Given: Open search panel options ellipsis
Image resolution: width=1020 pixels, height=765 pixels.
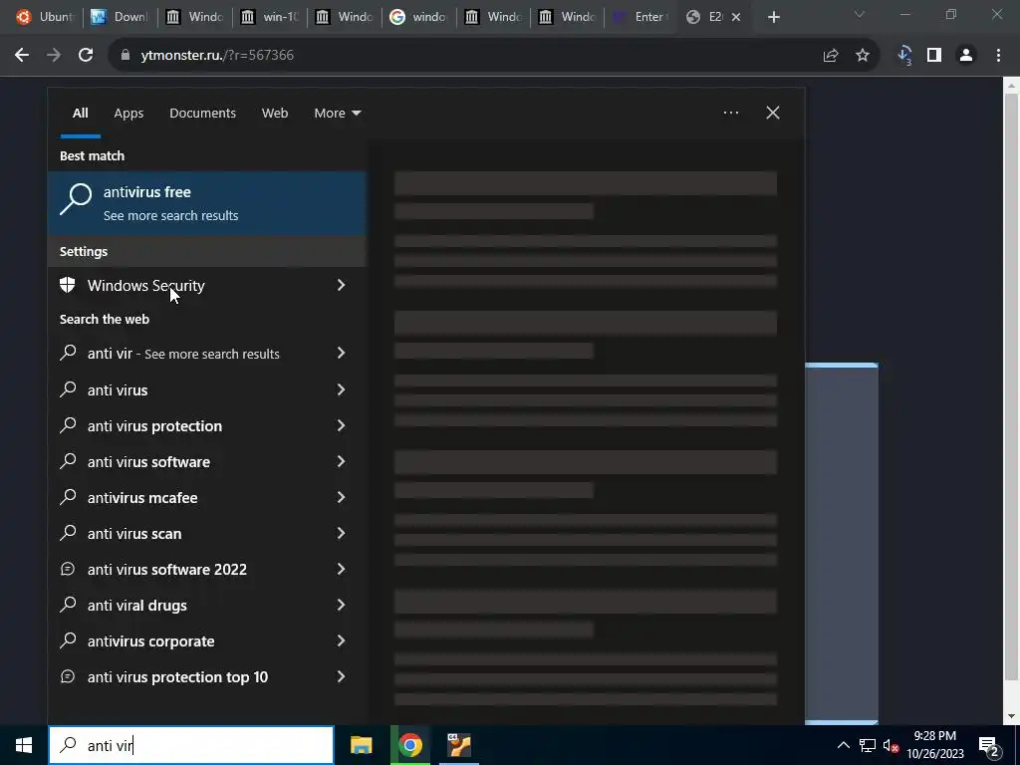Looking at the screenshot, I should point(730,114).
